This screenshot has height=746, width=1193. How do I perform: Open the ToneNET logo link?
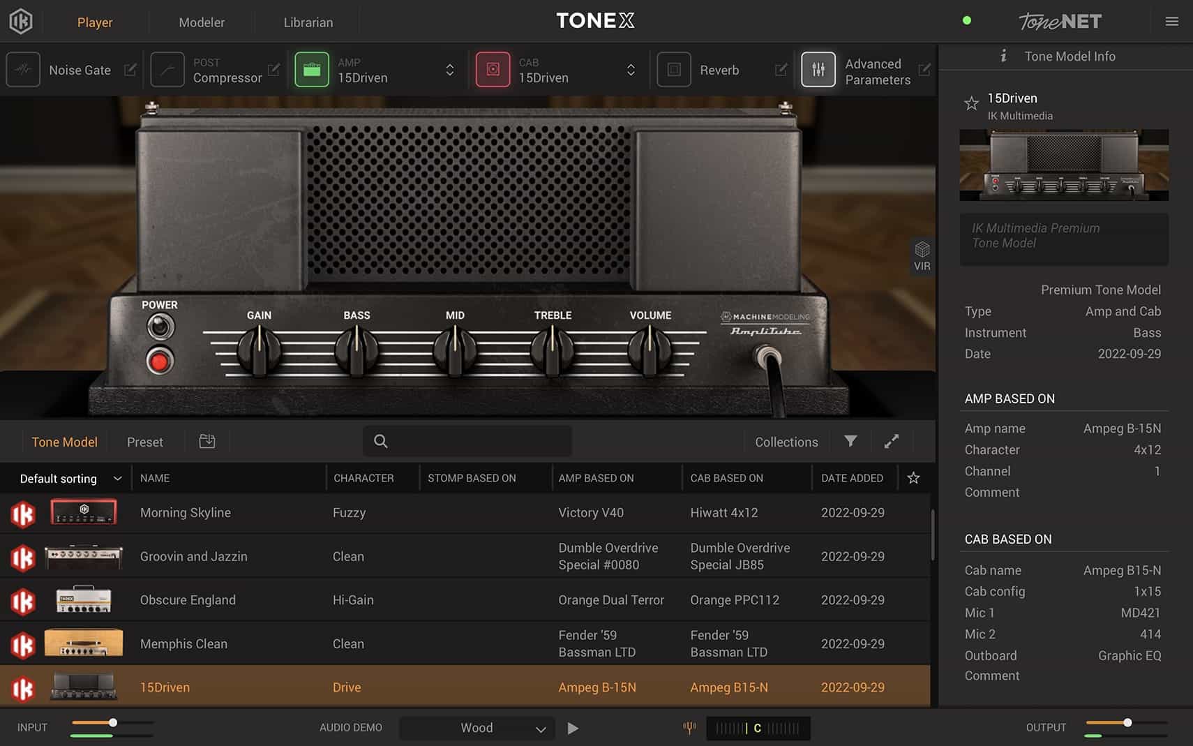point(1059,22)
